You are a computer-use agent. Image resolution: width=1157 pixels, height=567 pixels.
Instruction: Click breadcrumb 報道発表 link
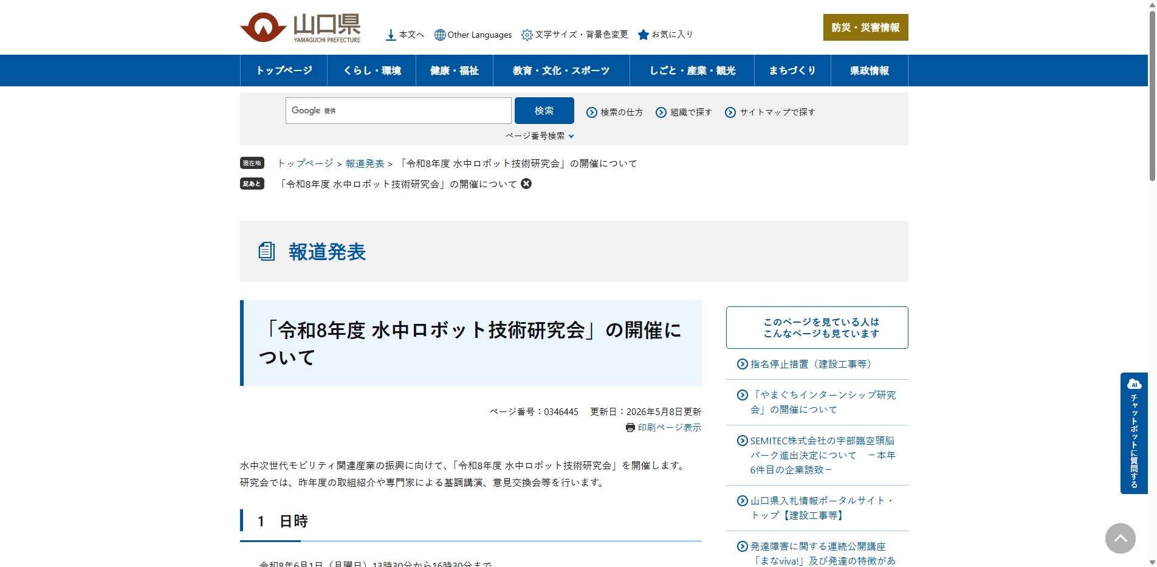coord(365,163)
